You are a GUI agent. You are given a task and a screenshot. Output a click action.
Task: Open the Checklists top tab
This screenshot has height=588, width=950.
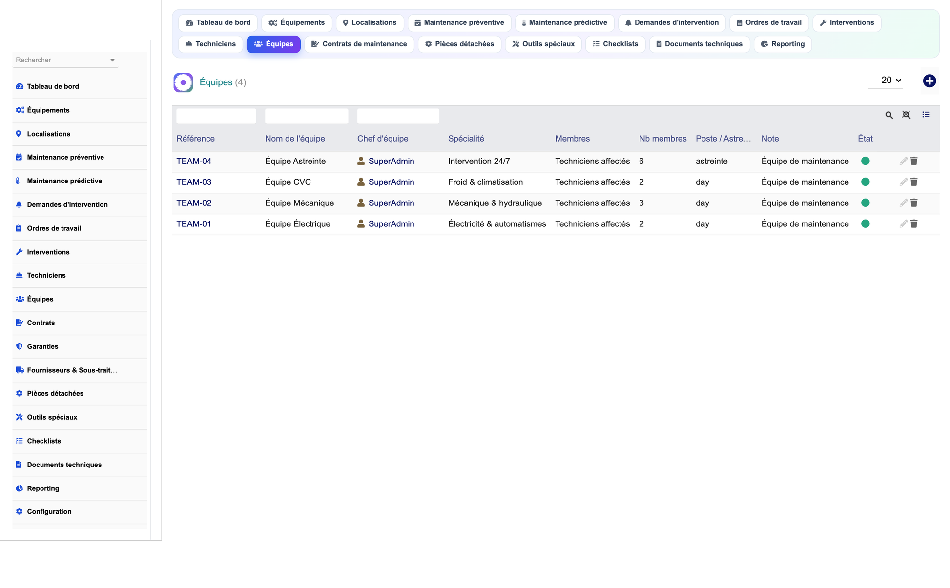pyautogui.click(x=615, y=44)
